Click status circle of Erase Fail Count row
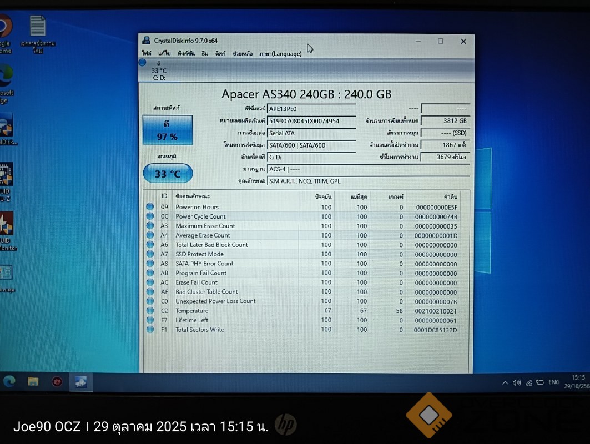Screen dimensions: 590x444 coord(150,282)
